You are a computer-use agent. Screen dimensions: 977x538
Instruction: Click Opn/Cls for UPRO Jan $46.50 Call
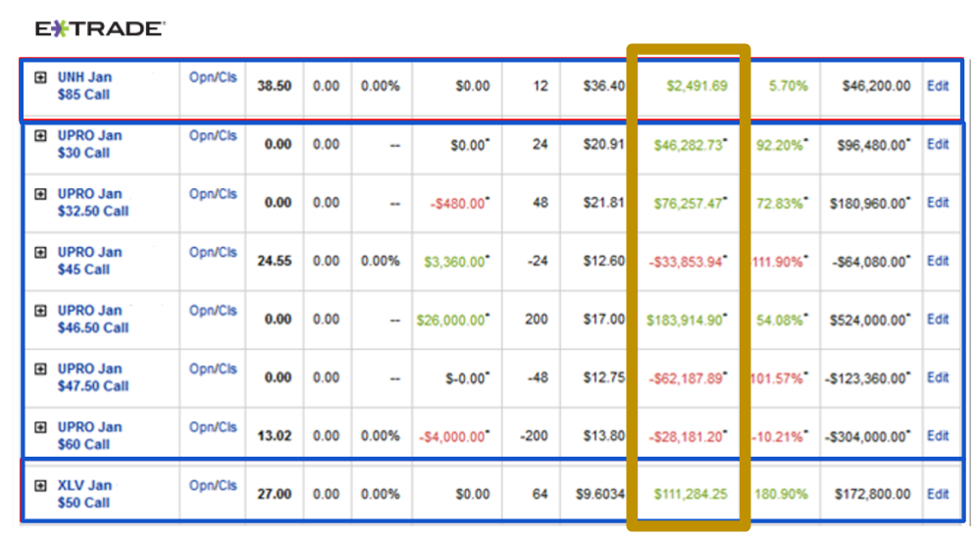tap(213, 311)
